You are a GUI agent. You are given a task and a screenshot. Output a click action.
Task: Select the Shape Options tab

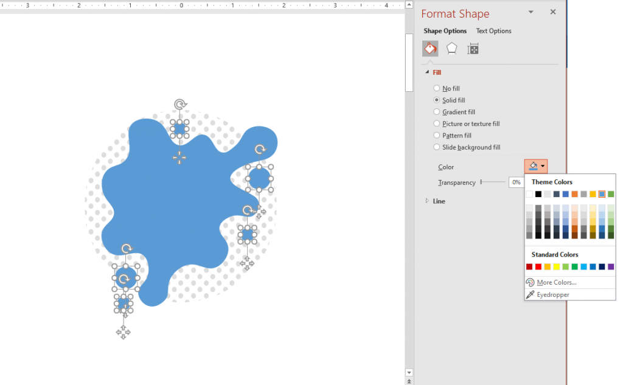pyautogui.click(x=445, y=30)
